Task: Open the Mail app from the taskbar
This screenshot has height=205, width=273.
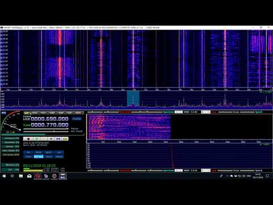Action: coord(29,176)
